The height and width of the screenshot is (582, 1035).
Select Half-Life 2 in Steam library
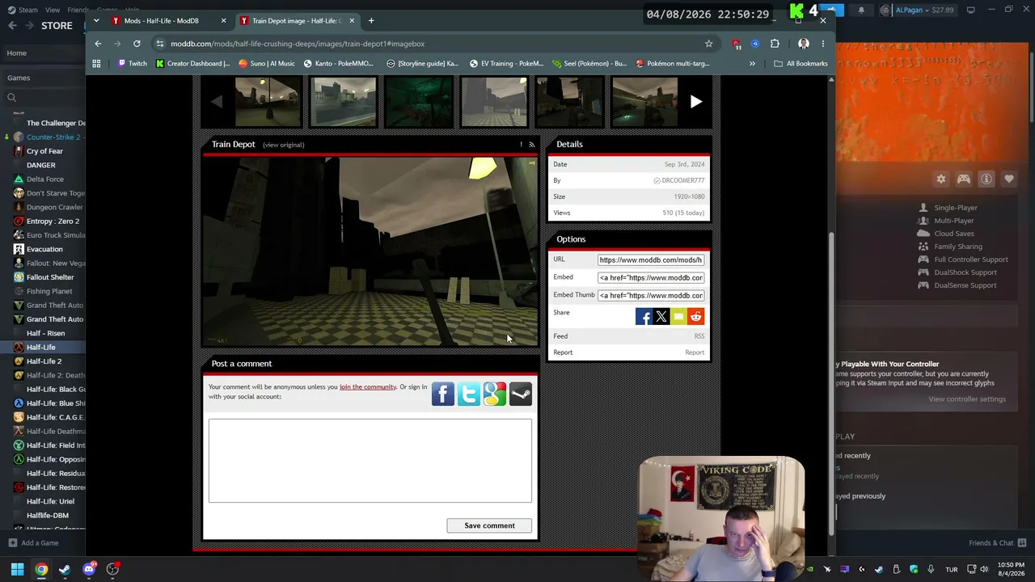coord(44,361)
